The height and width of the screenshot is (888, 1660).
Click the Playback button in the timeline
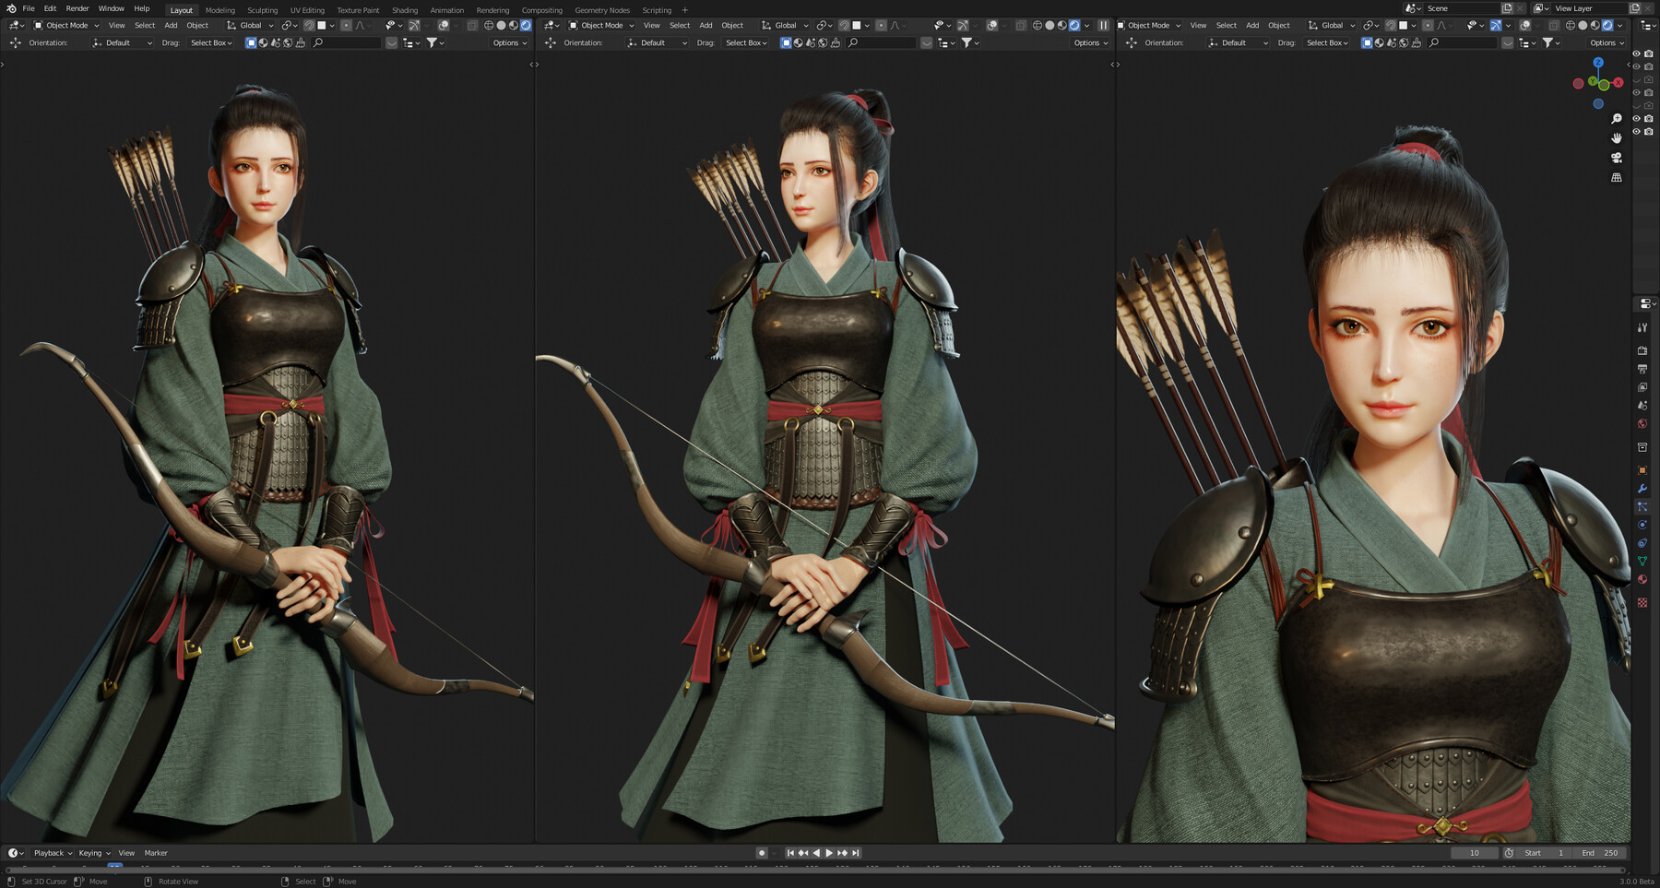[51, 853]
